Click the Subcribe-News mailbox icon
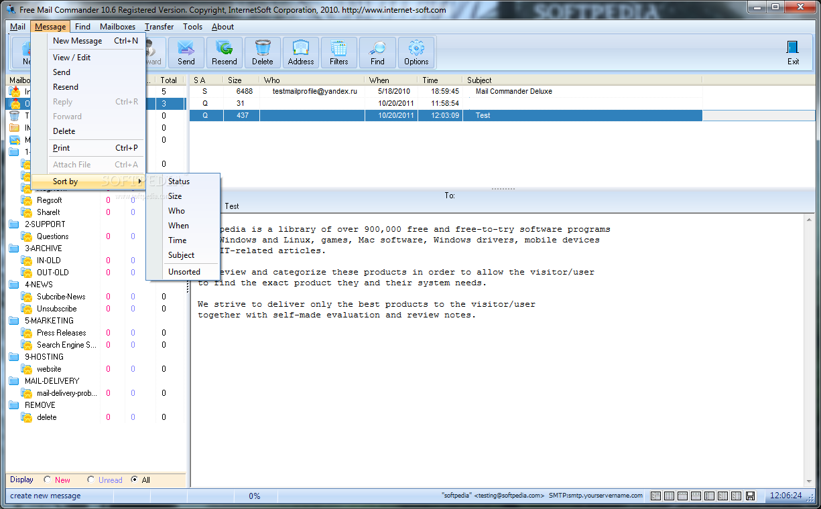Screen dimensions: 821x509 point(26,297)
